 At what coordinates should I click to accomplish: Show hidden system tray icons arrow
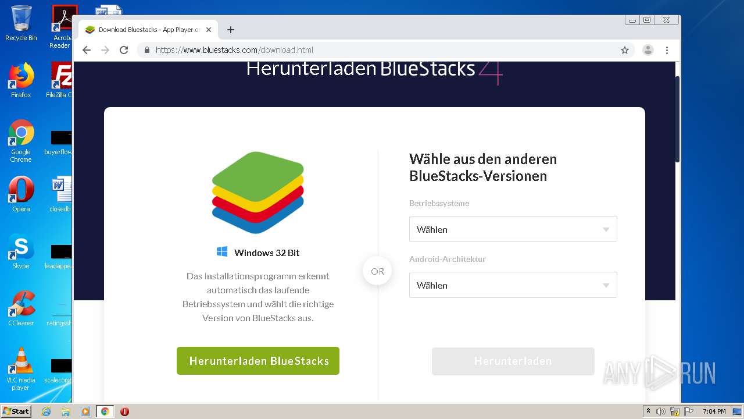[x=648, y=411]
